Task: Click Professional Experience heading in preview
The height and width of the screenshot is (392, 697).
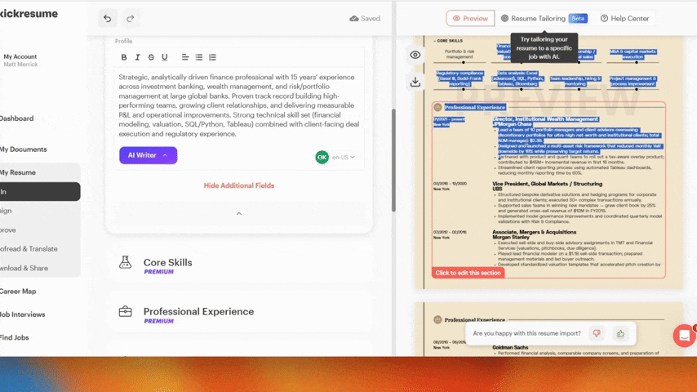Action: pyautogui.click(x=475, y=107)
